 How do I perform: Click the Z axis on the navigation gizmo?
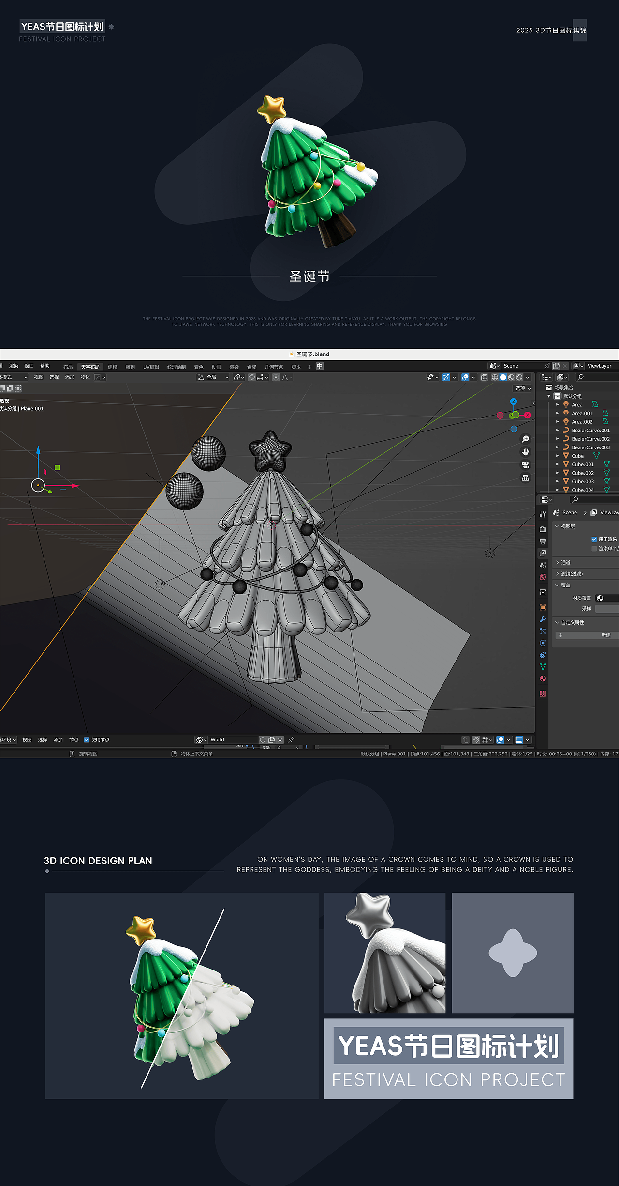point(514,401)
